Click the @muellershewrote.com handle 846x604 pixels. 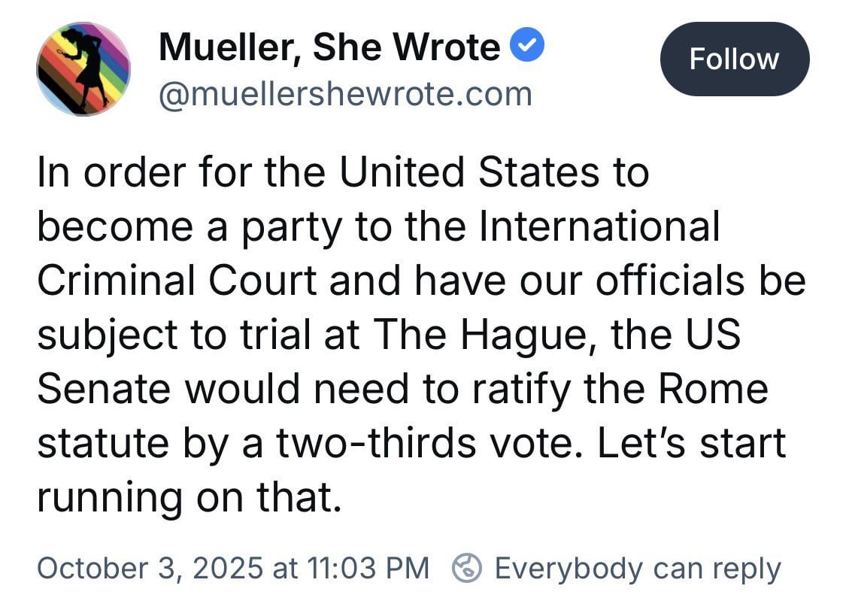pos(345,95)
